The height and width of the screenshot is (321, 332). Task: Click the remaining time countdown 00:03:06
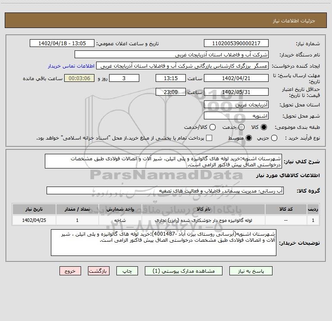point(79,78)
